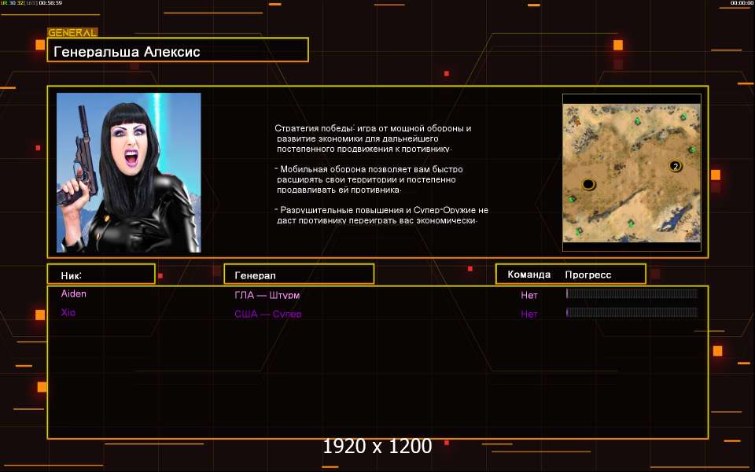Screen dimensions: 755x472
Task: Click the 'Генерал' column header
Action: tap(299, 274)
